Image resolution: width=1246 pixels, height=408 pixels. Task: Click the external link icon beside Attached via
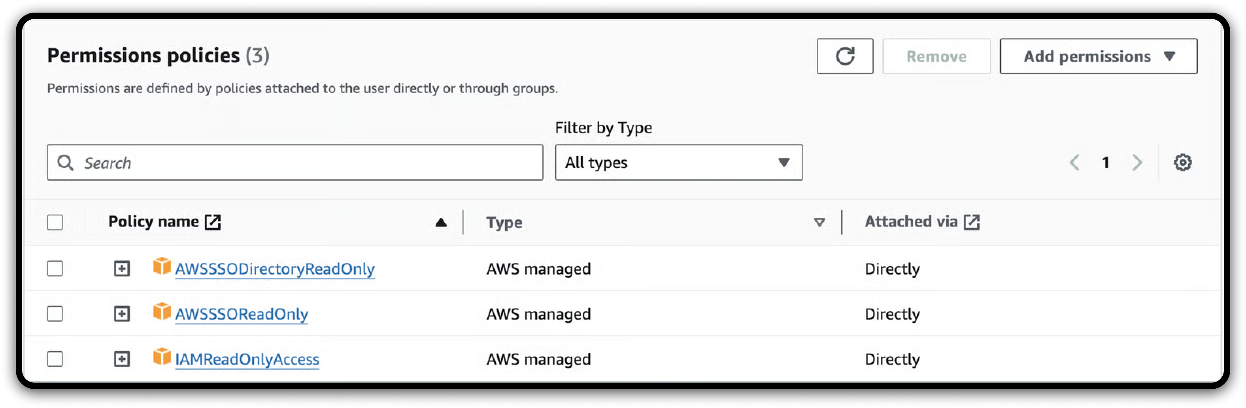click(x=972, y=222)
